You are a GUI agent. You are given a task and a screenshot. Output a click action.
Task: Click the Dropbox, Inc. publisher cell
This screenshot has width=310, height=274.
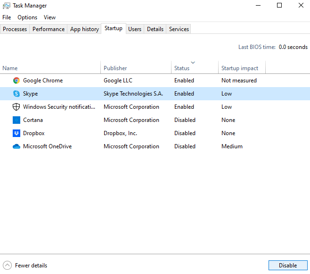point(121,133)
